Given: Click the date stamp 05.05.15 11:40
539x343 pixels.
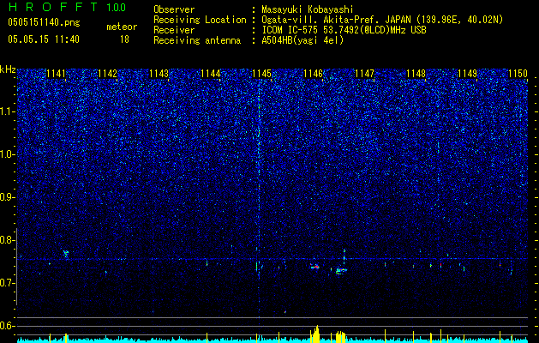Looking at the screenshot, I should click(44, 39).
